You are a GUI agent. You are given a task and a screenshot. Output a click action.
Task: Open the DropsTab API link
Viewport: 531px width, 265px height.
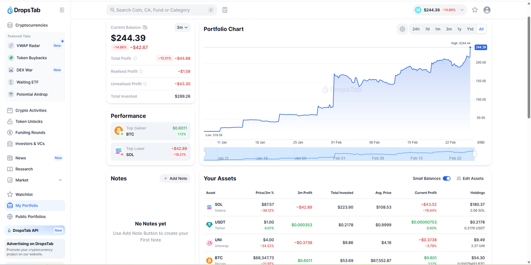pos(35,230)
